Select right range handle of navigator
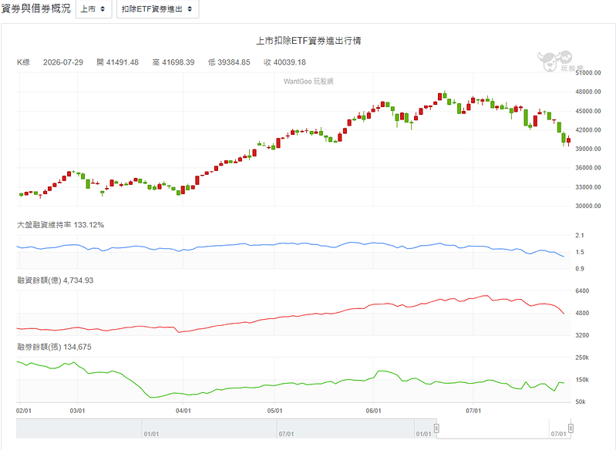 [x=571, y=428]
